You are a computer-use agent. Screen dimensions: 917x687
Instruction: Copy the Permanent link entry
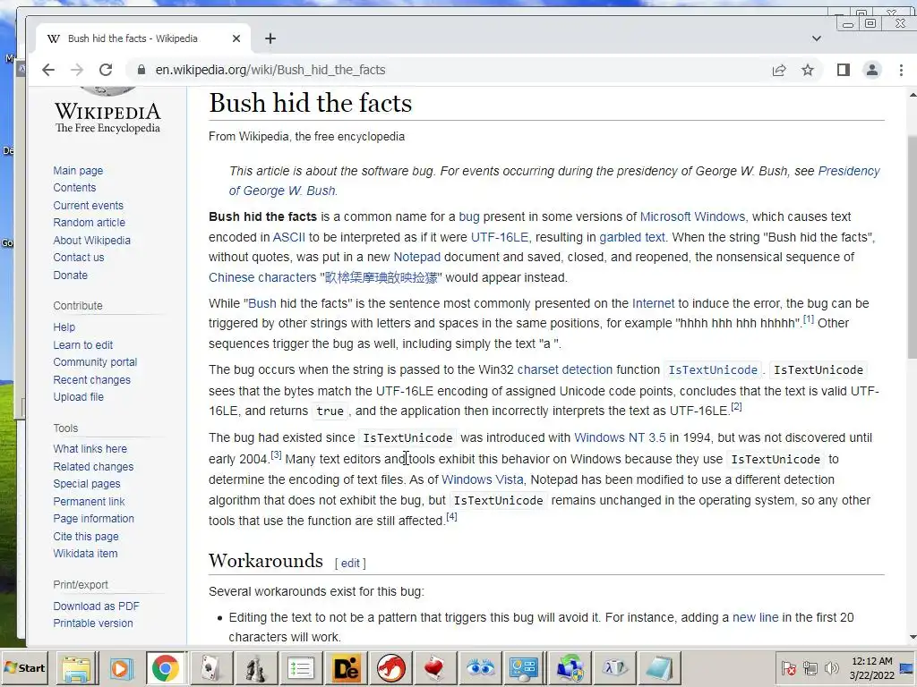pyautogui.click(x=89, y=502)
